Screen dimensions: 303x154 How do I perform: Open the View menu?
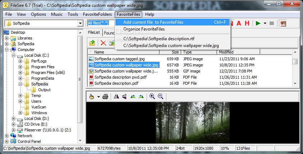[x=21, y=14]
